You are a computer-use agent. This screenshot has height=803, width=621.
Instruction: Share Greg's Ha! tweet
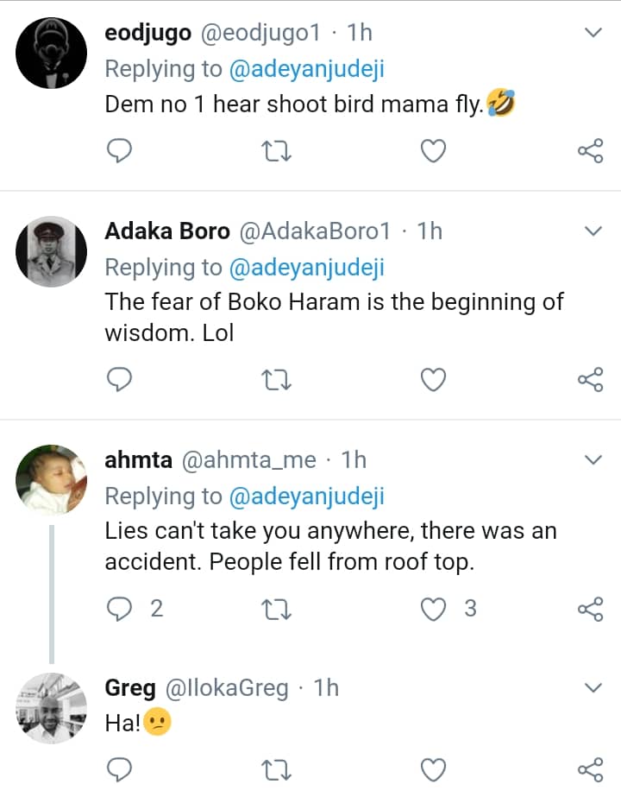[590, 768]
